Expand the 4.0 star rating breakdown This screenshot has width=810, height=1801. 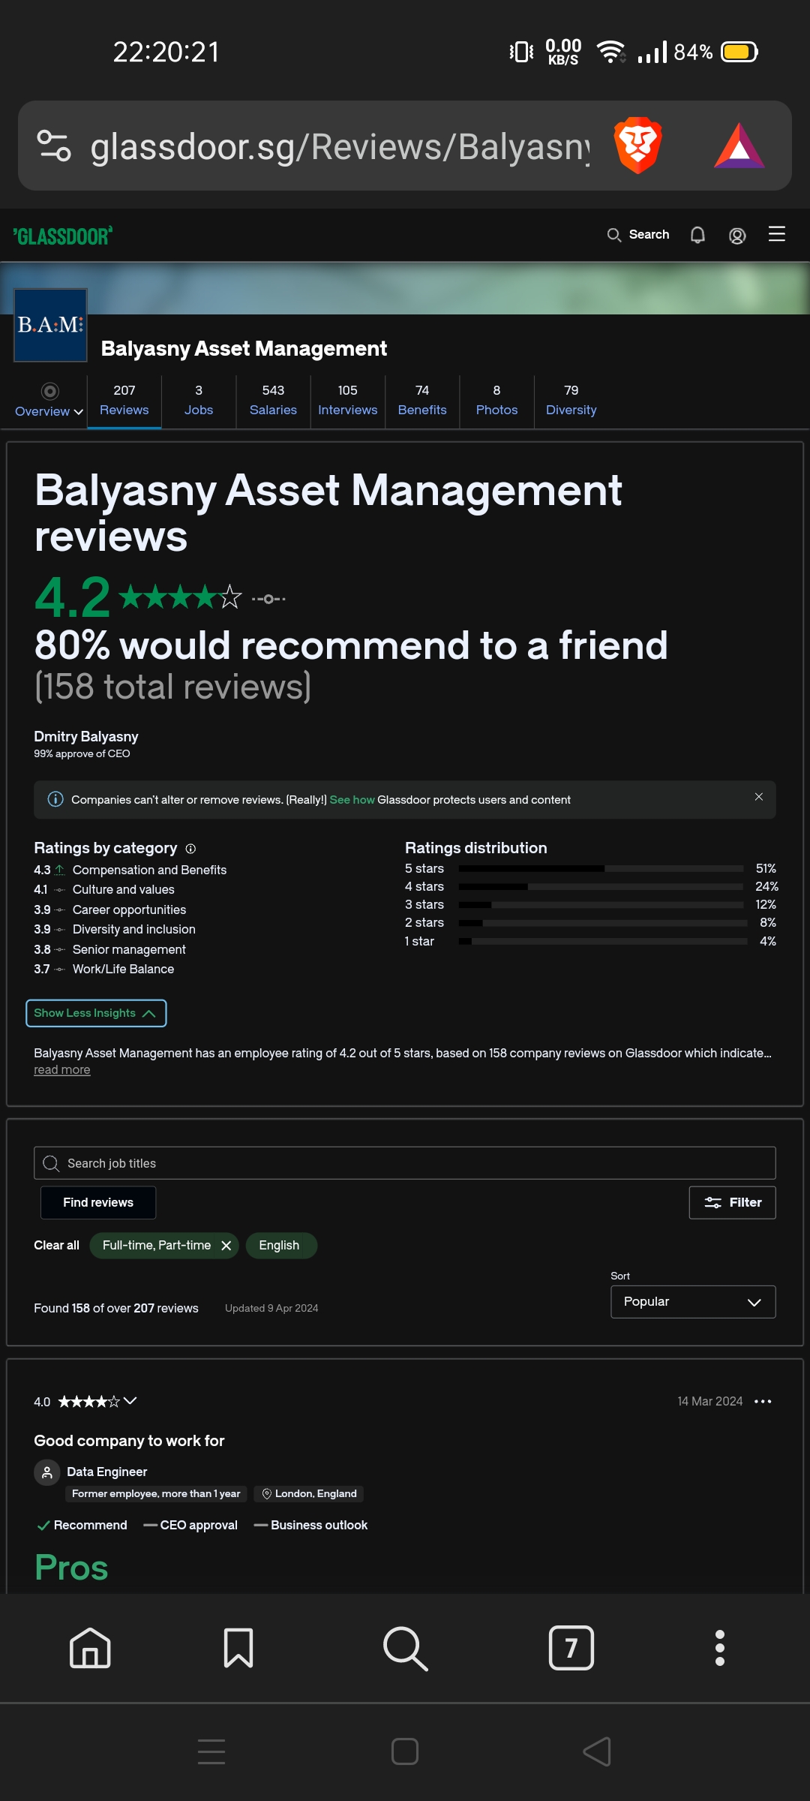[x=130, y=1400]
